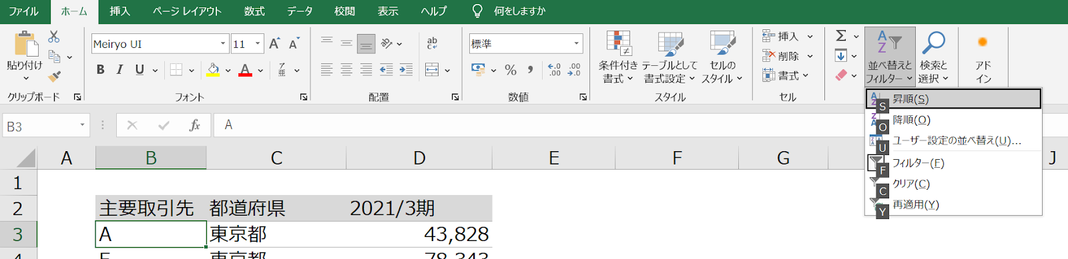Open the Meiryo UI font name dropdown

pos(224,44)
